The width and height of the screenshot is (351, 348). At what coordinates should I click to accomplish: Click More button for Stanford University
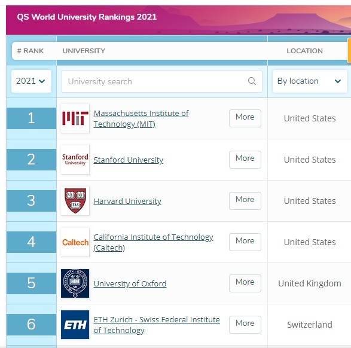pyautogui.click(x=245, y=159)
